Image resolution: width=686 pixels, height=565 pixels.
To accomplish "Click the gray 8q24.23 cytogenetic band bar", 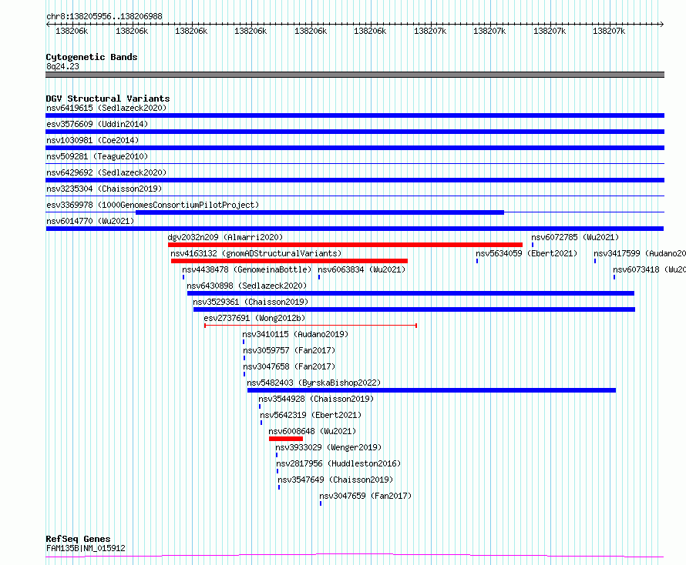I will pos(355,75).
